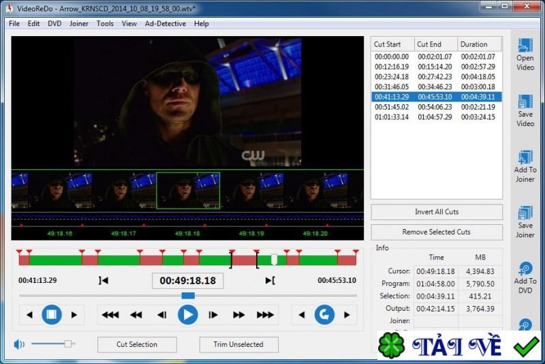The height and width of the screenshot is (364, 545).
Task: Click the blue seek slider handle
Action: (x=188, y=296)
